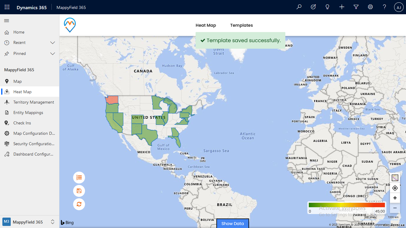Open the Dynamics 365 app launcher grid

point(7,7)
